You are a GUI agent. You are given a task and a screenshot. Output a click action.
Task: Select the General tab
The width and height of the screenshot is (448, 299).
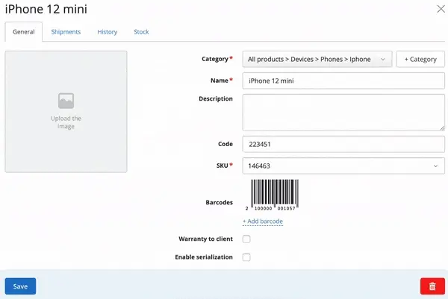(24, 32)
